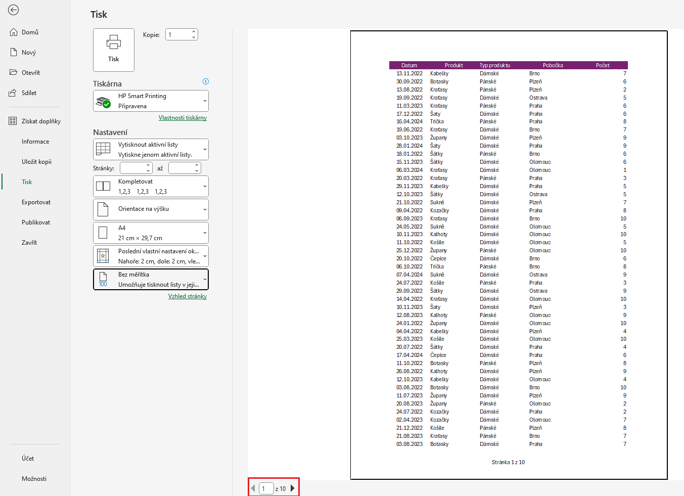Open the Domů home page
Viewport: 684px width, 496px height.
point(30,32)
